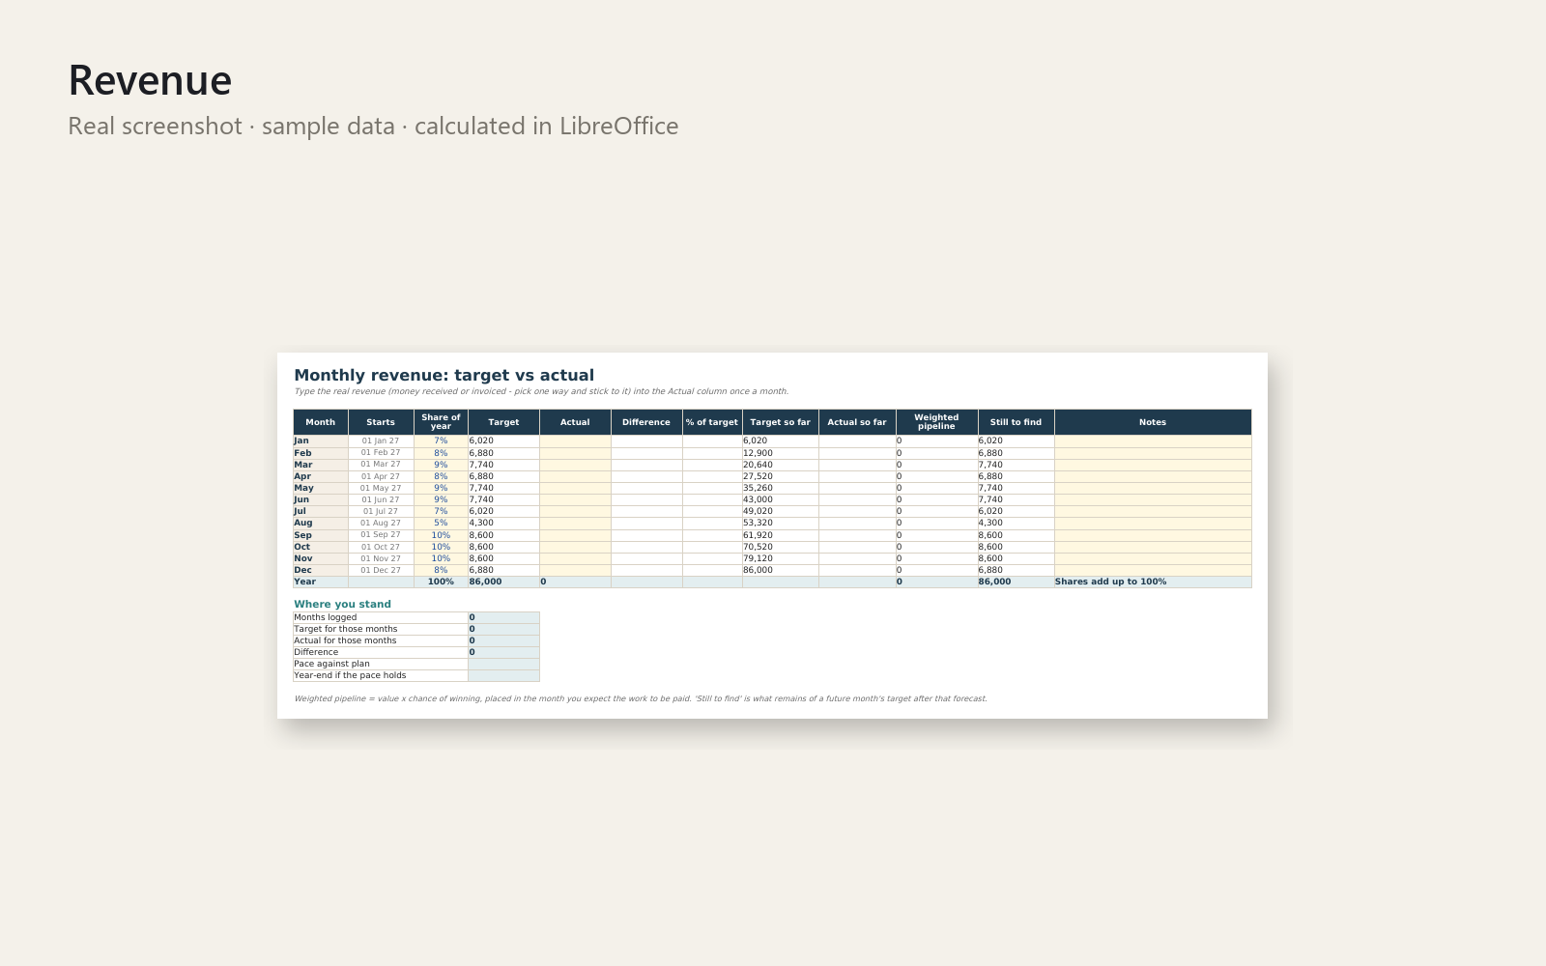Viewport: 1546px width, 966px height.
Task: Select the 86,000 Target total in Year row
Action: coord(503,582)
